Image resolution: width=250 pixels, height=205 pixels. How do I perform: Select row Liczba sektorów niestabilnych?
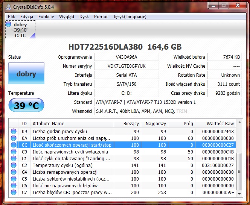click(x=122, y=179)
